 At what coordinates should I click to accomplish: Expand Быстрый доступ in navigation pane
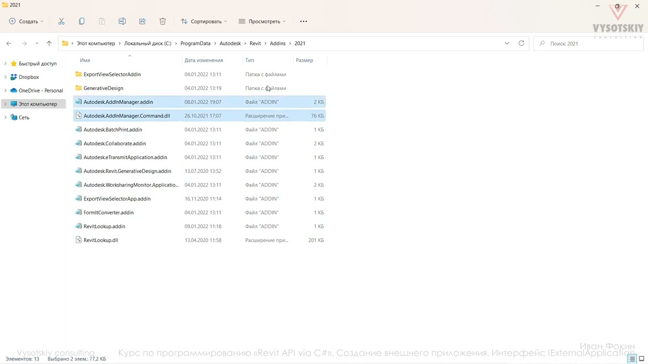point(6,64)
